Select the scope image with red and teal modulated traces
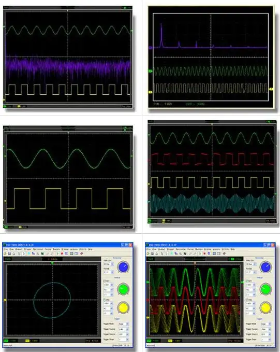This screenshot has width=280, height=352. pos(212,172)
